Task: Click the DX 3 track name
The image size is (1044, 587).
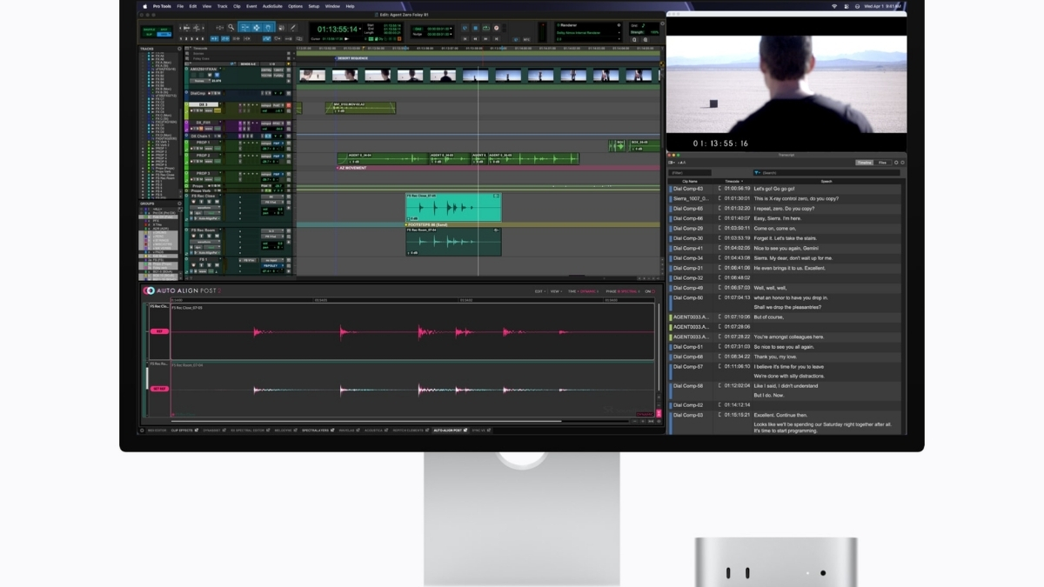Action: (x=204, y=104)
